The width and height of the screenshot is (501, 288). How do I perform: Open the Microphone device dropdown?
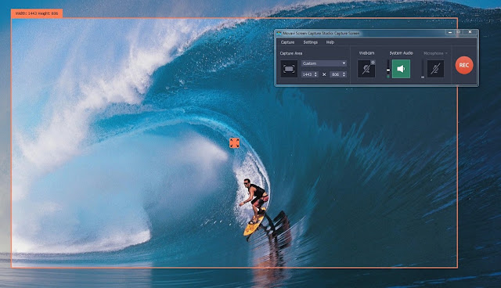click(435, 53)
